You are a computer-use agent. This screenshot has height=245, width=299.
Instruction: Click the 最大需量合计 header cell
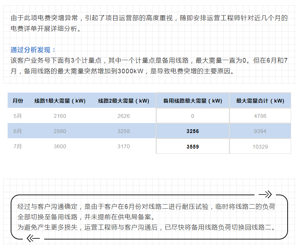point(260,101)
